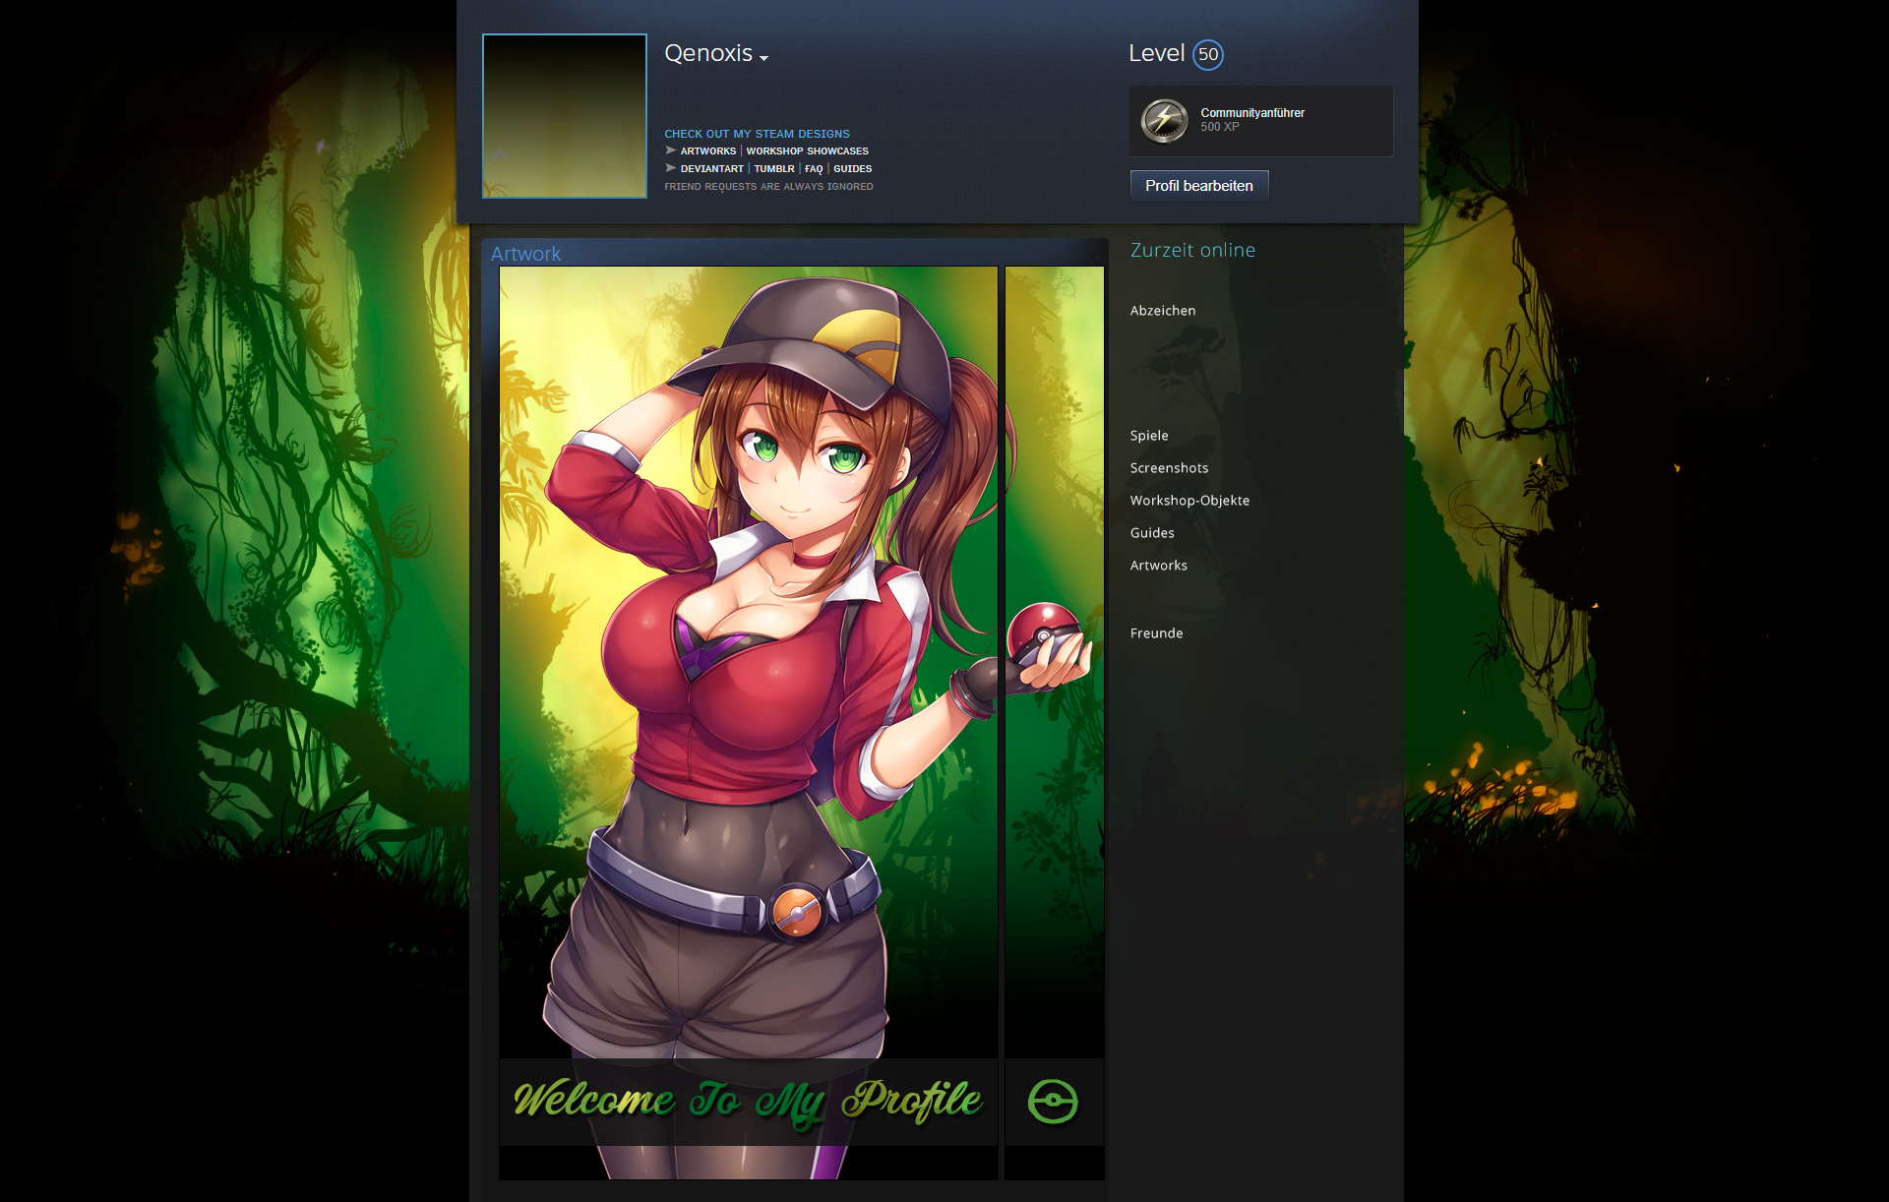Open the narrow side artwork with Pokéball
Viewport: 1889px width, 1202px height.
pyautogui.click(x=1055, y=723)
